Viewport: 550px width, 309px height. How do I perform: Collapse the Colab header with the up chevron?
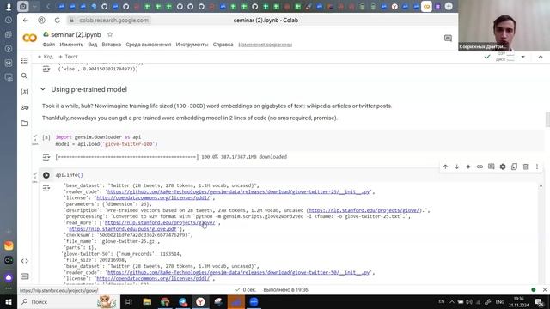pos(541,57)
